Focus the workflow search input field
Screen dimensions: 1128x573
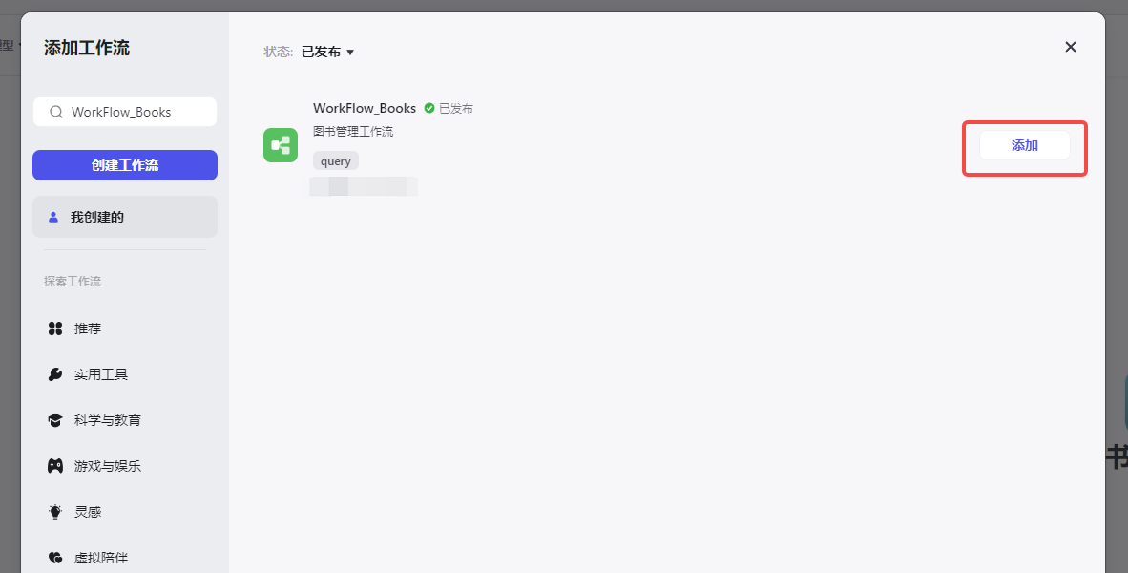click(x=125, y=112)
